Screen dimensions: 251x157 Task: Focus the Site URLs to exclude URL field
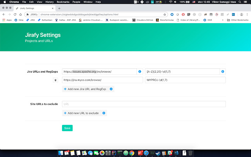[144, 104]
